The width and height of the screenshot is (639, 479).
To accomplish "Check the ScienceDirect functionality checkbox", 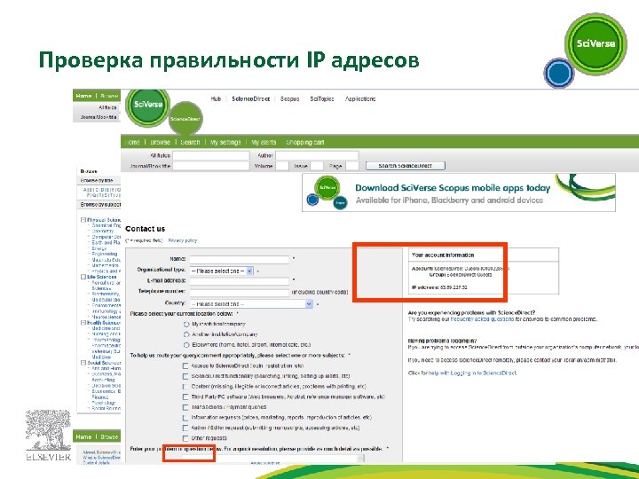I will click(185, 376).
